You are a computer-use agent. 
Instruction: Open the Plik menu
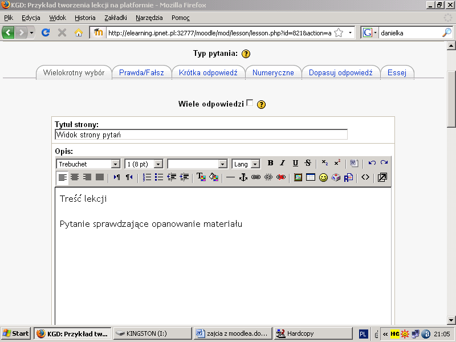pyautogui.click(x=9, y=18)
